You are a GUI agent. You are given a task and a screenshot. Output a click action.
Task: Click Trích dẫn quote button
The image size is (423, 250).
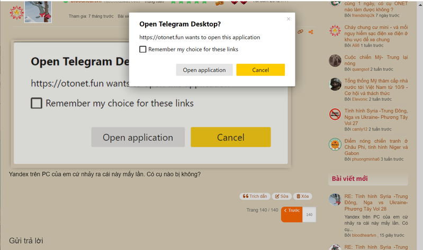(255, 196)
